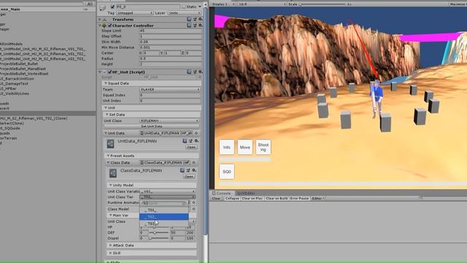The height and width of the screenshot is (263, 467).
Task: Toggle GameObject active checkbox in Inspector
Action: (112, 7)
